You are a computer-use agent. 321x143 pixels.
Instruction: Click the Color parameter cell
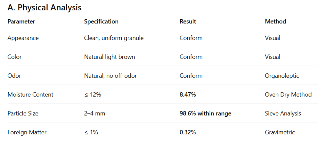click(15, 57)
